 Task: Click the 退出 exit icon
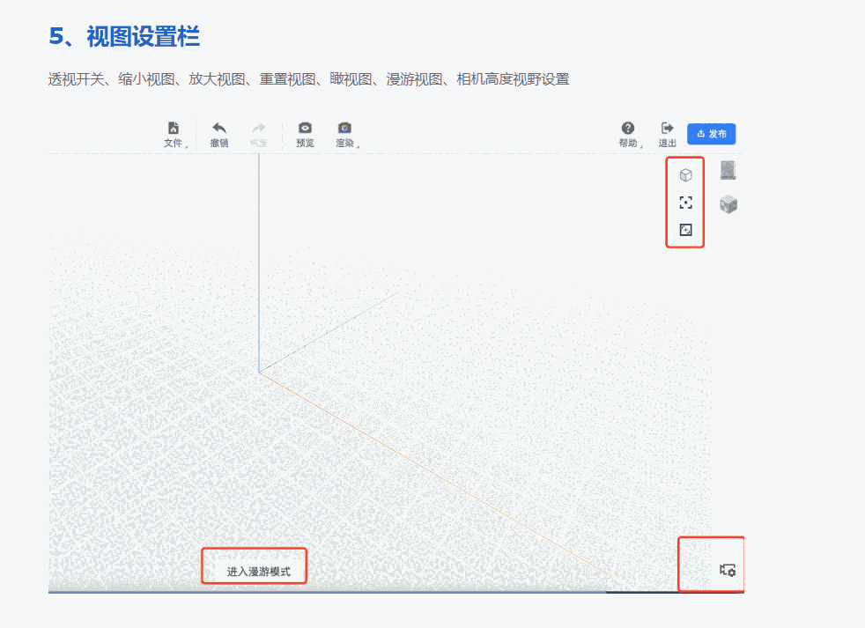[x=667, y=129]
